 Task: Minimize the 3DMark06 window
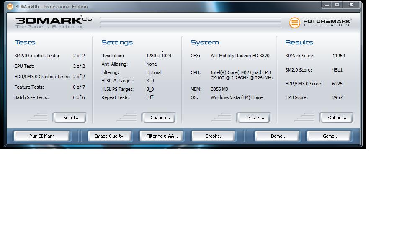[x=327, y=5]
